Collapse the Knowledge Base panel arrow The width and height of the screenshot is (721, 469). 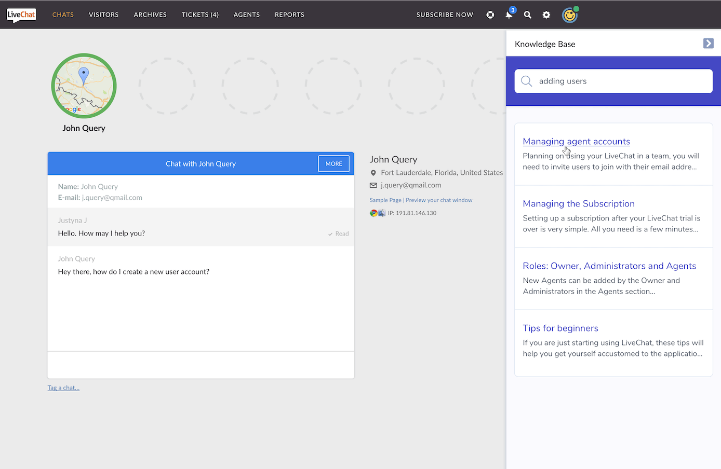709,44
